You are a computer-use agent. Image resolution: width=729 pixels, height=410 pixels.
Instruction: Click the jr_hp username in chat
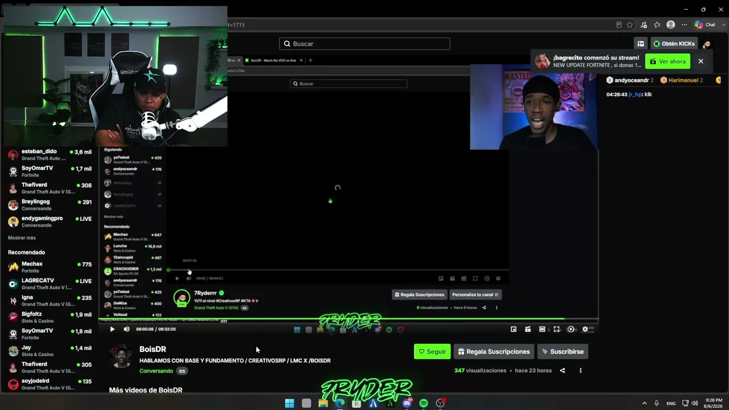click(x=635, y=95)
